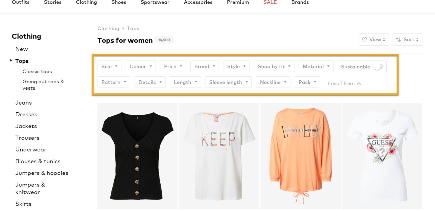Click the breadcrumb arrow between Clothing and Tops
Viewport: 435px width, 211px height.
pyautogui.click(x=123, y=29)
